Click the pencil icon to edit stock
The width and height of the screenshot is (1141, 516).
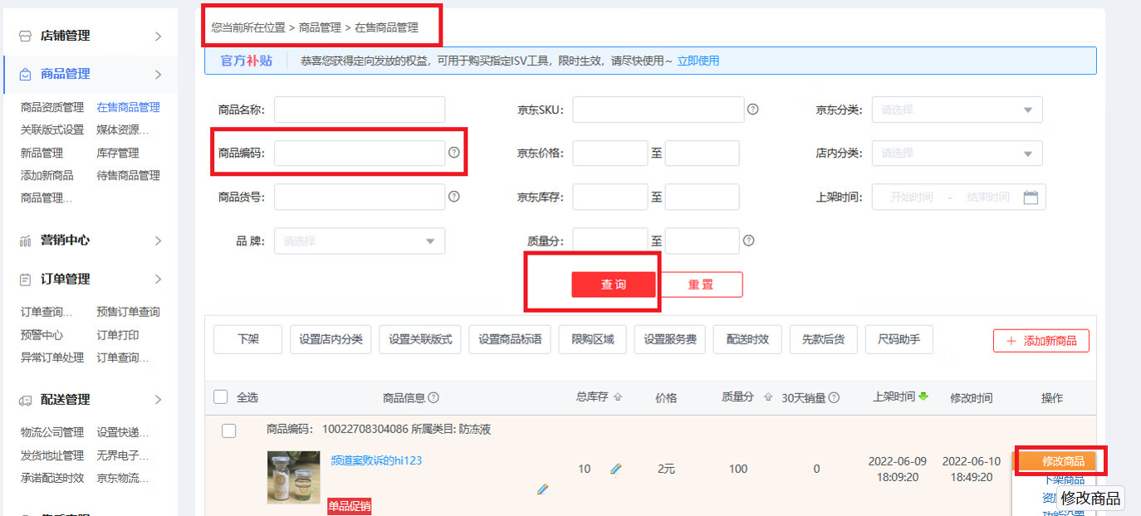click(615, 469)
